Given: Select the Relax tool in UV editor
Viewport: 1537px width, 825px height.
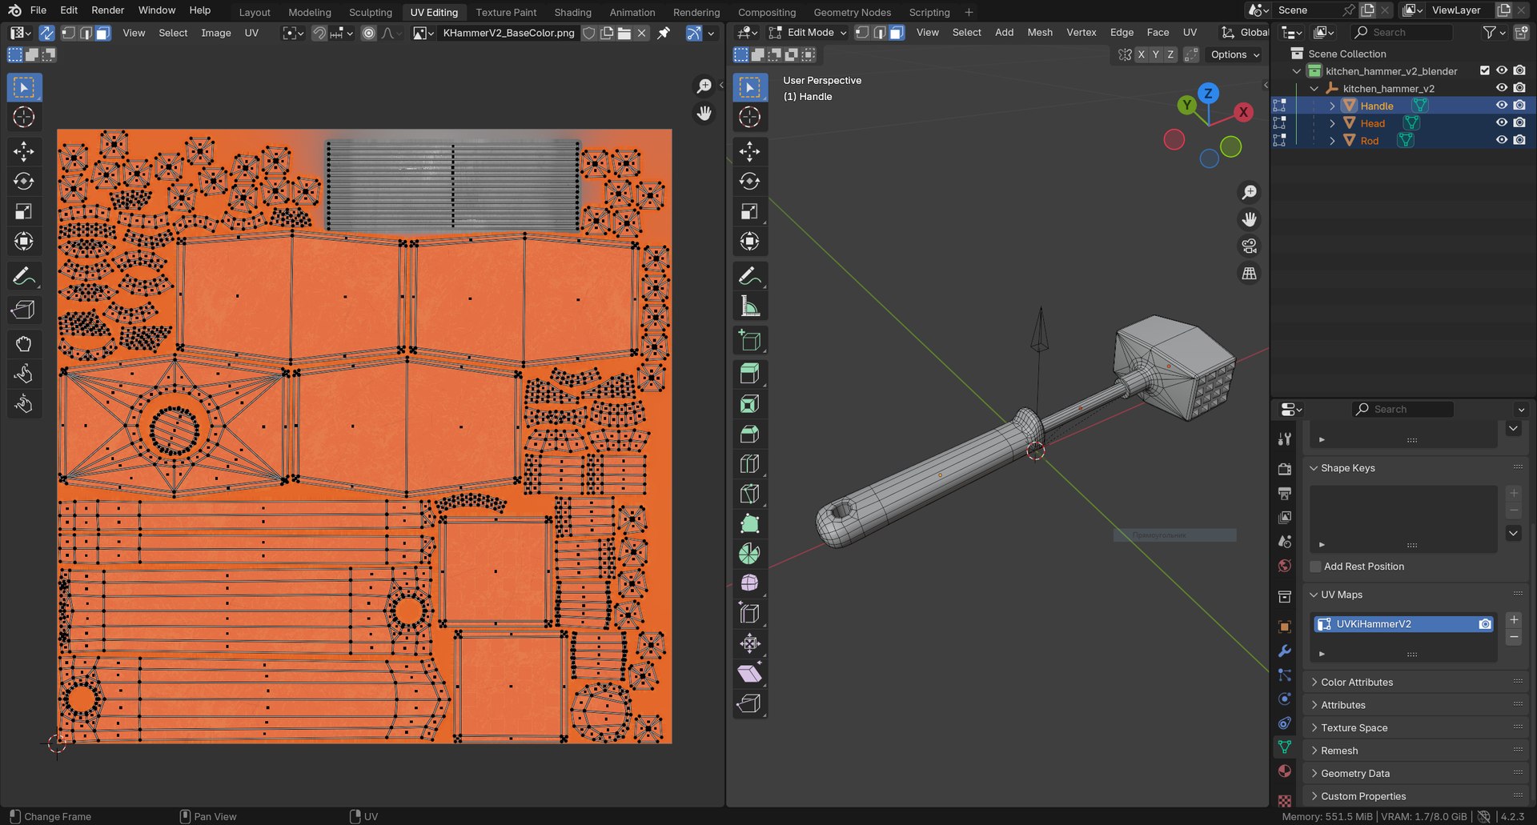Looking at the screenshot, I should click(24, 374).
